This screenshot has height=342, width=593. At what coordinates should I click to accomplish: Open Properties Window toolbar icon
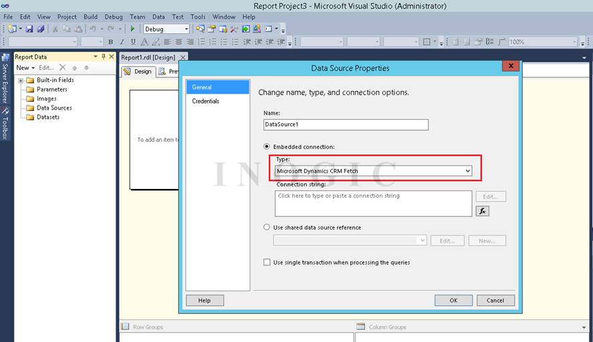pyautogui.click(x=212, y=29)
